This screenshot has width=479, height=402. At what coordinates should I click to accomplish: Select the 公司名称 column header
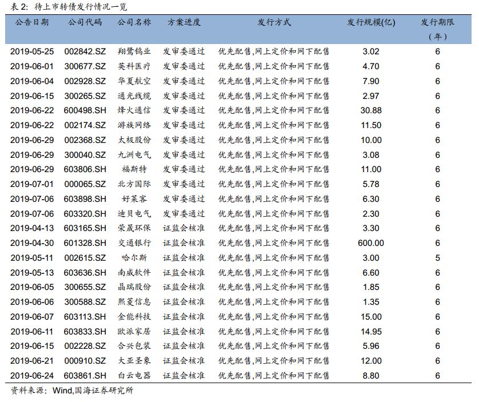coord(134,22)
